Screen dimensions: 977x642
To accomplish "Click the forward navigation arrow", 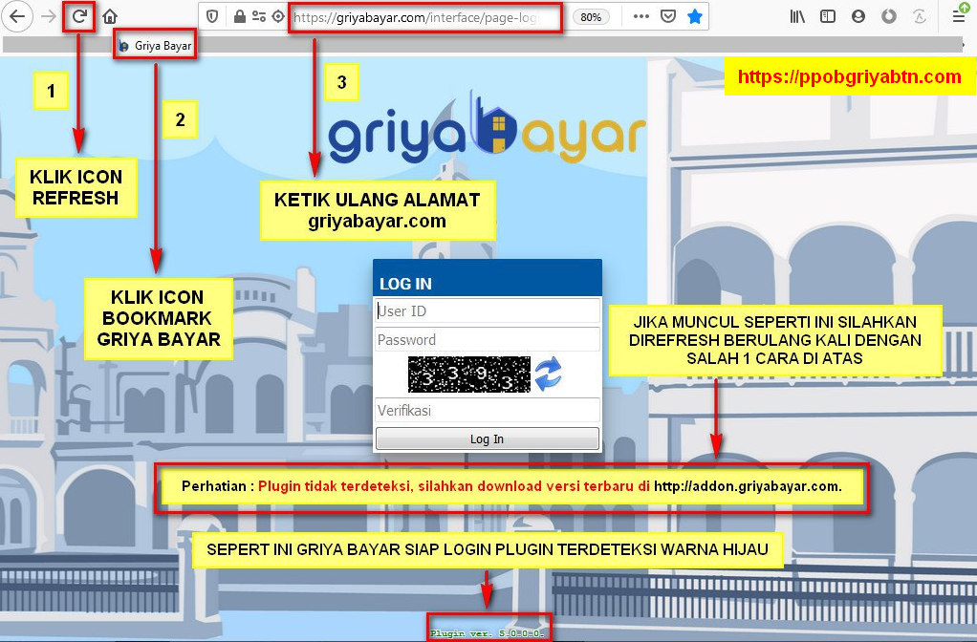I will (49, 16).
